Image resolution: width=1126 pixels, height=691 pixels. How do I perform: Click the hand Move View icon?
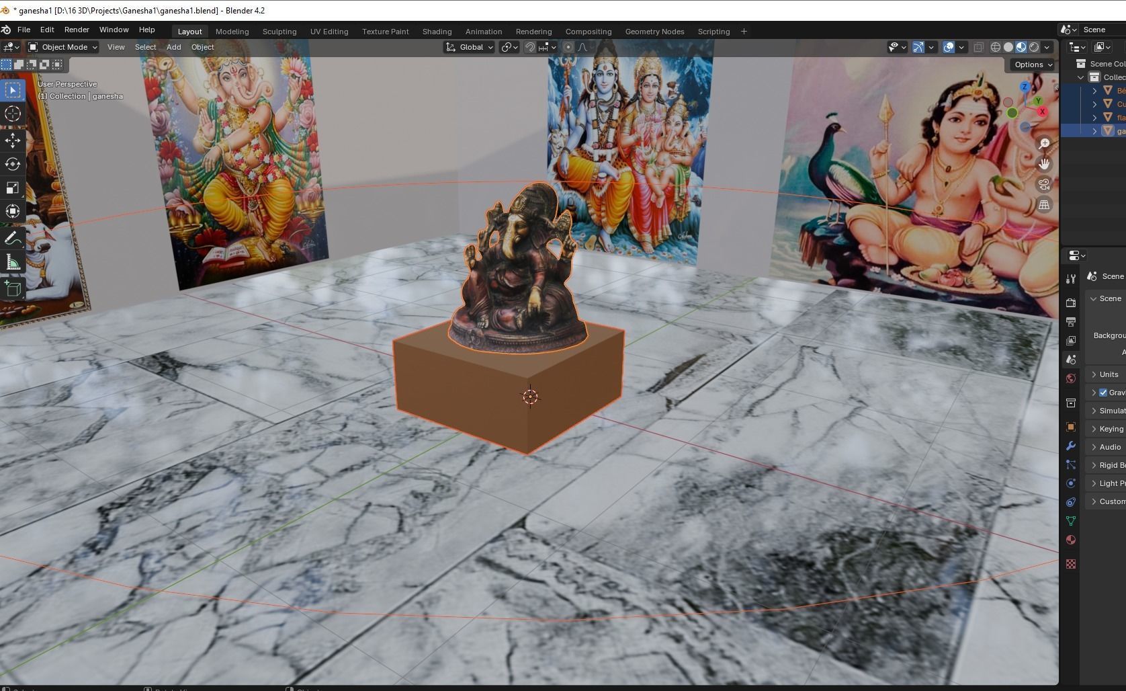[x=1044, y=164]
